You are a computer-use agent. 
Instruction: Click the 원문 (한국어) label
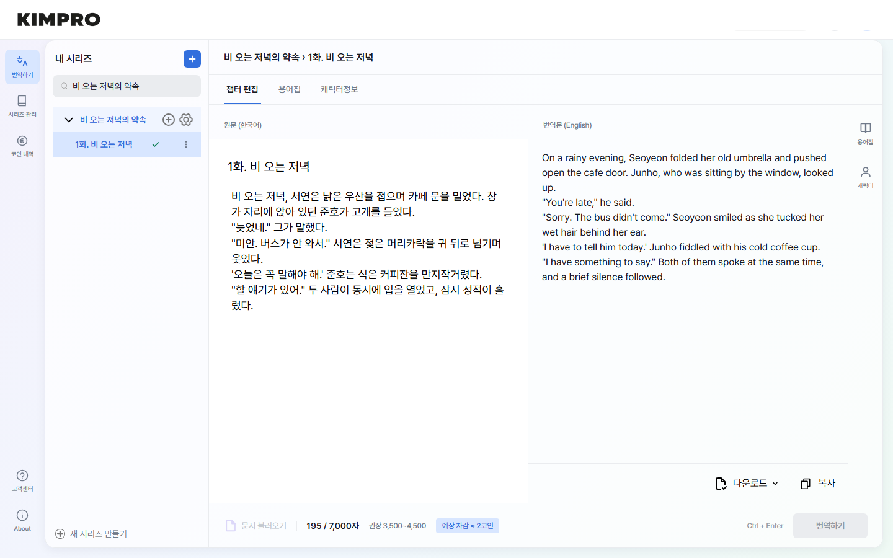pyautogui.click(x=242, y=125)
